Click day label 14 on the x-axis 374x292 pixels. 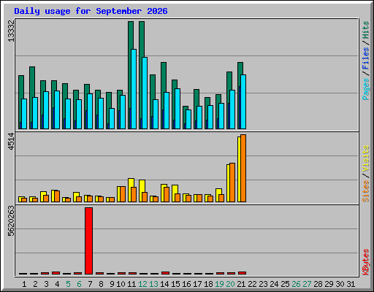(x=164, y=284)
